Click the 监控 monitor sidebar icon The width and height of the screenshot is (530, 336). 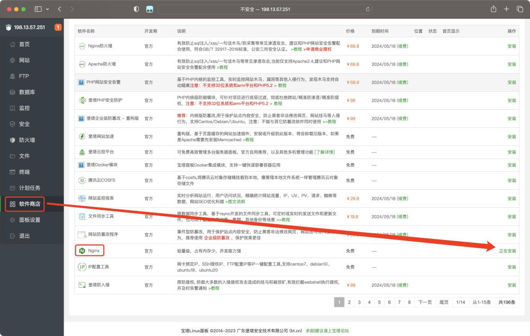(13, 108)
